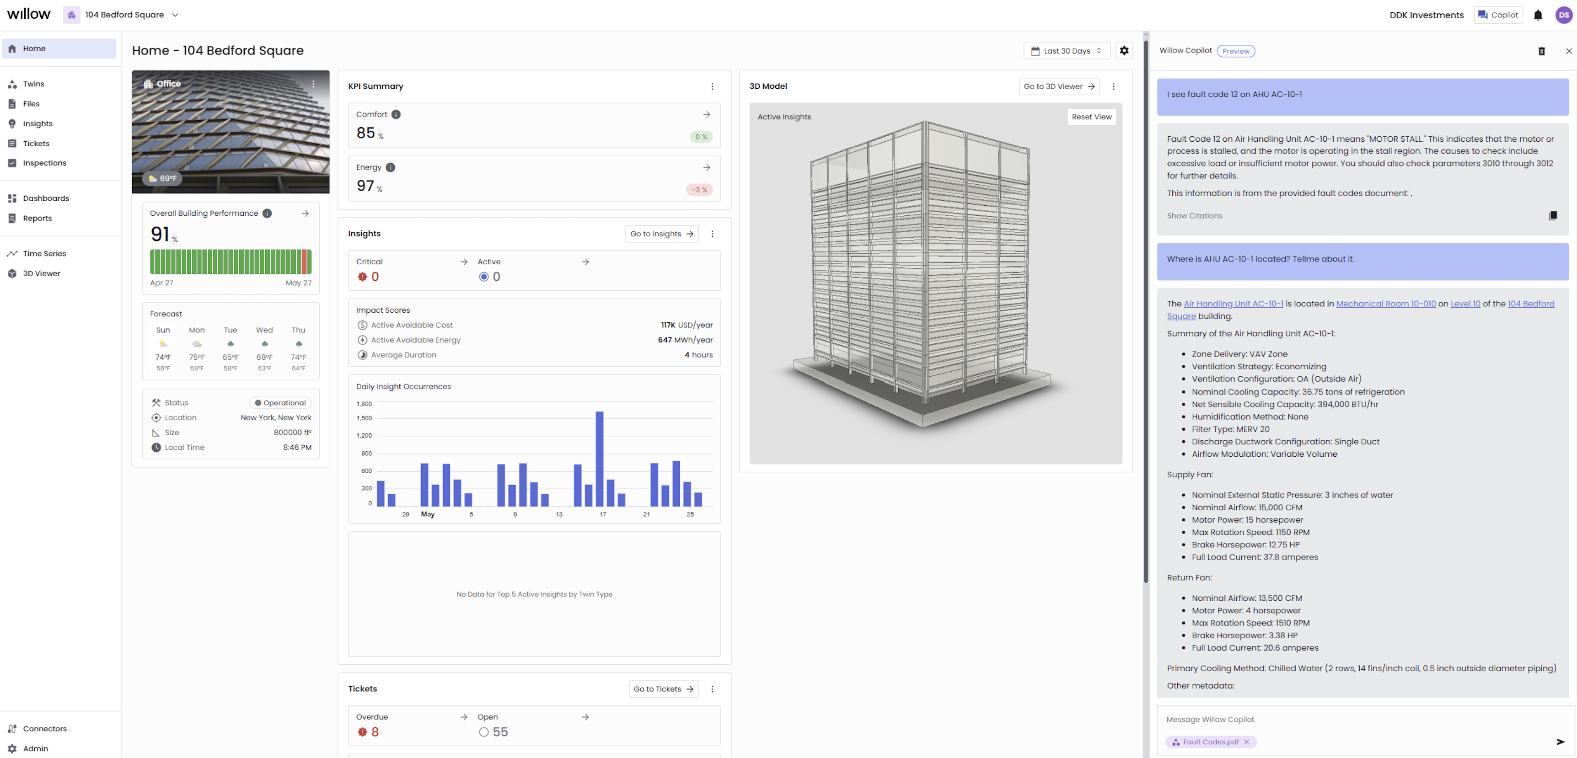Click the Overall Building Performance color bar
This screenshot has height=758, width=1577.
pyautogui.click(x=230, y=262)
